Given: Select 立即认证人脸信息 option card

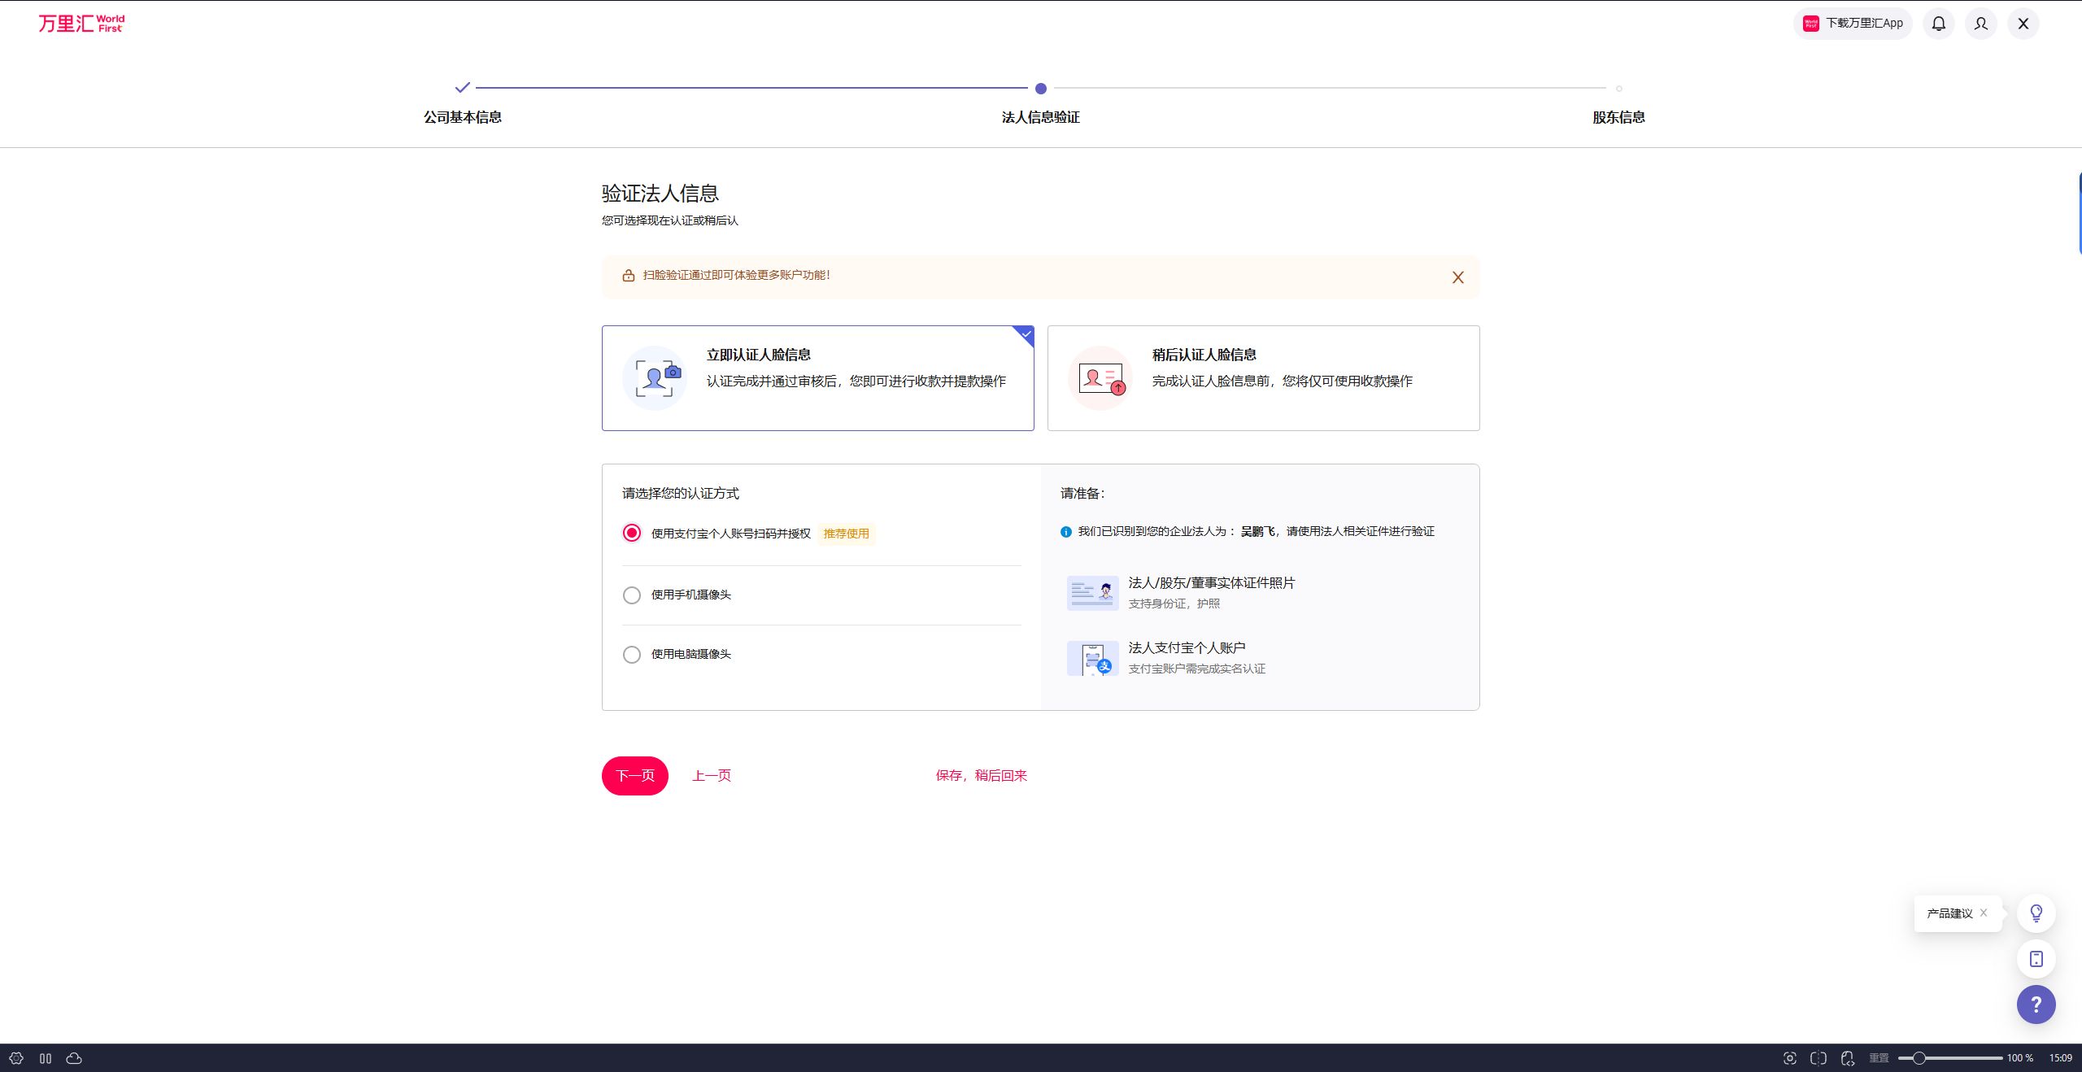Looking at the screenshot, I should (x=817, y=378).
